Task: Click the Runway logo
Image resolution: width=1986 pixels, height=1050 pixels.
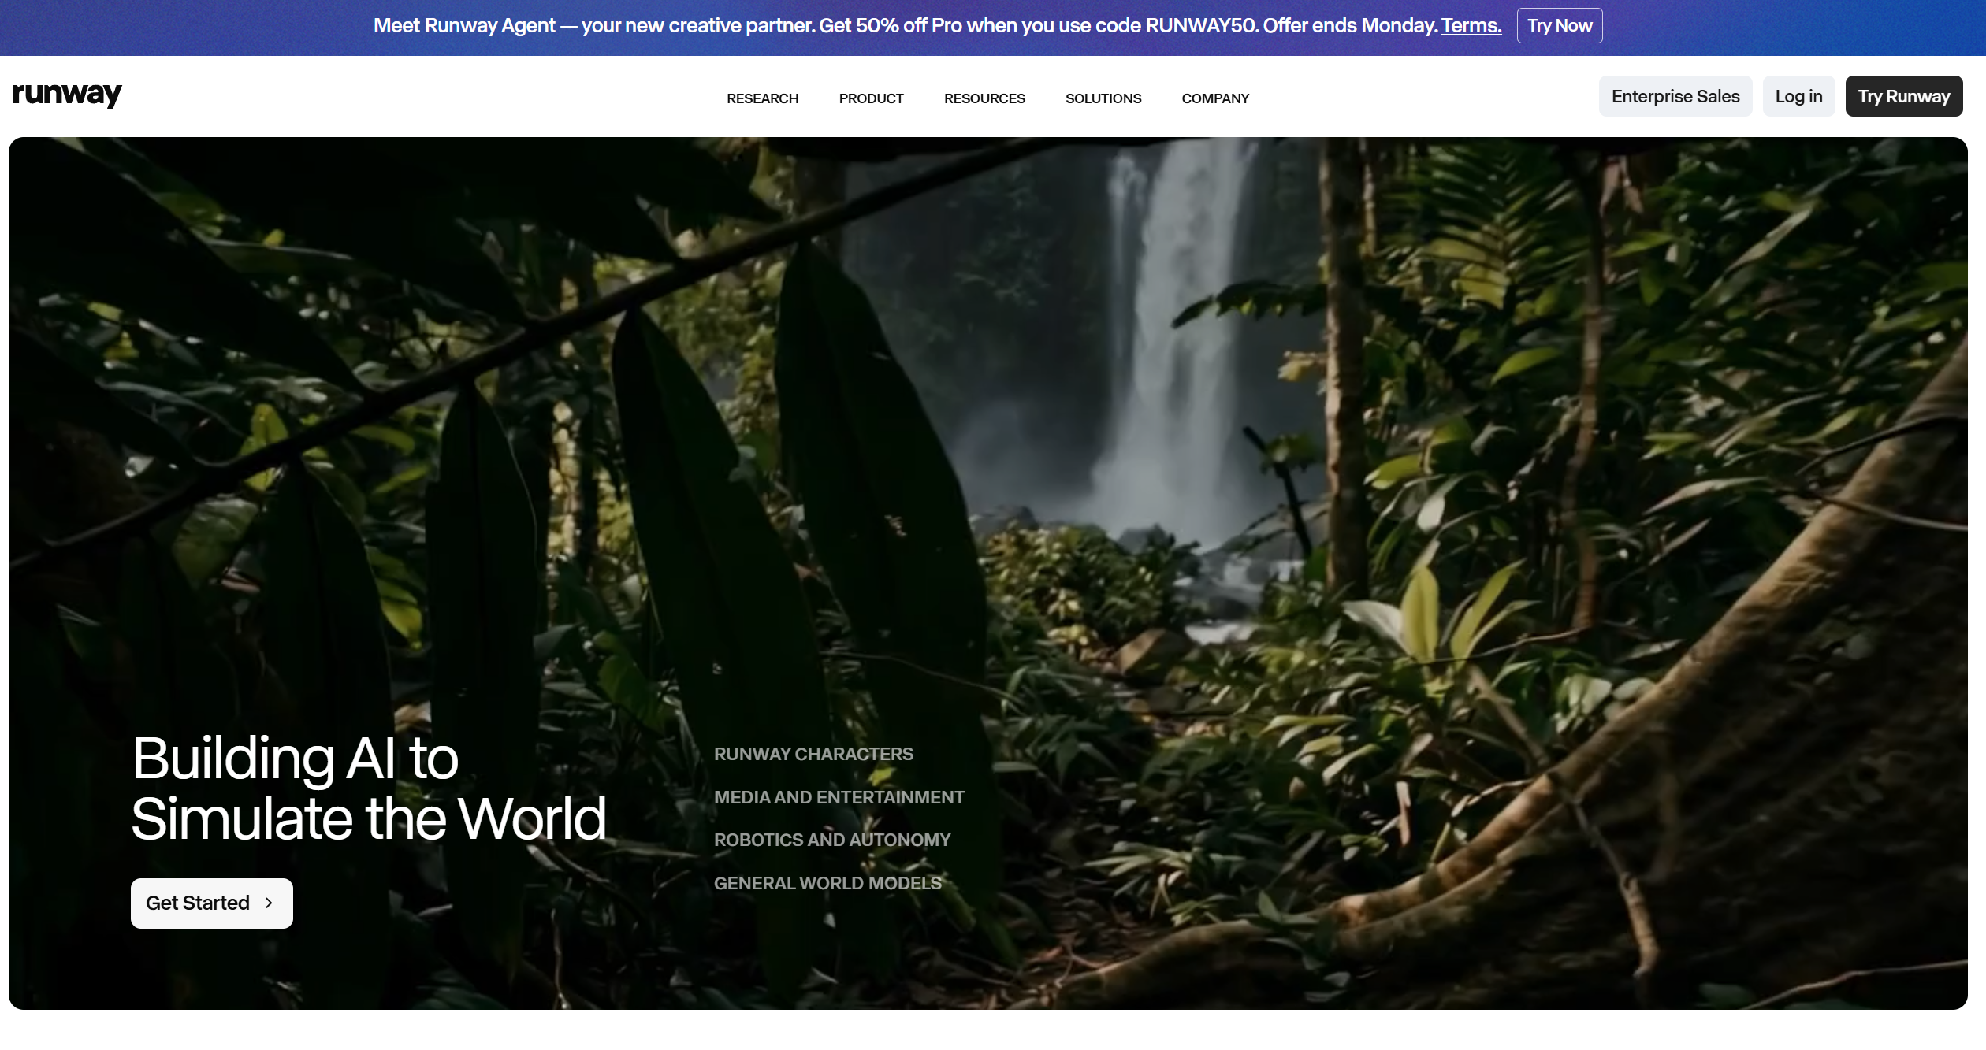Action: coord(68,95)
